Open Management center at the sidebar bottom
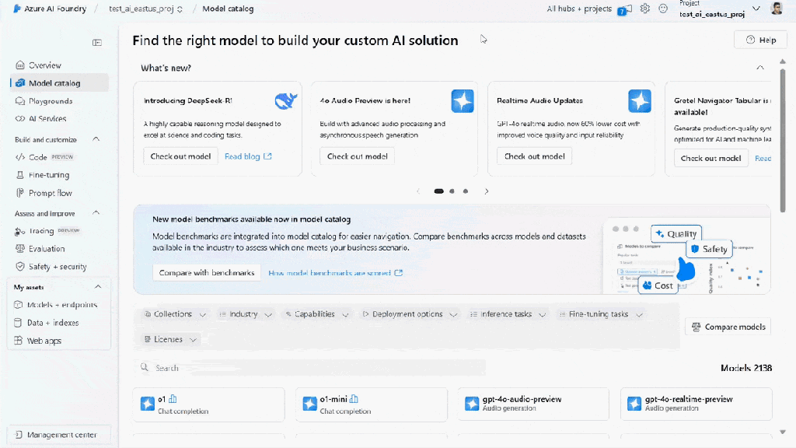The image size is (796, 448). coord(59,435)
